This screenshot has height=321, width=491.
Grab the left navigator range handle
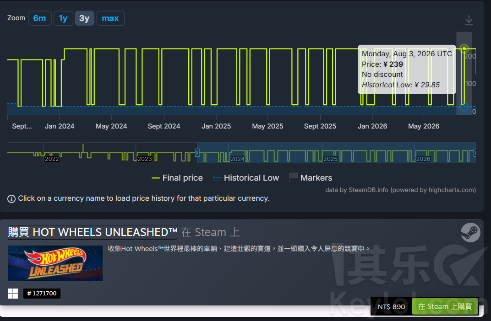click(197, 153)
